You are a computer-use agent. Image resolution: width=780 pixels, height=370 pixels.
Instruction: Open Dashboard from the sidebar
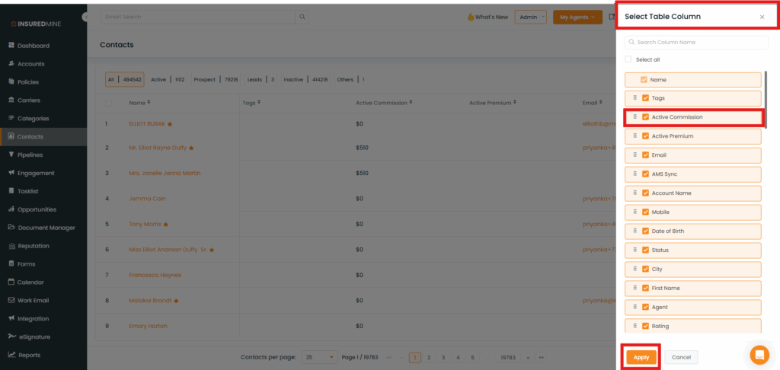[x=33, y=46]
